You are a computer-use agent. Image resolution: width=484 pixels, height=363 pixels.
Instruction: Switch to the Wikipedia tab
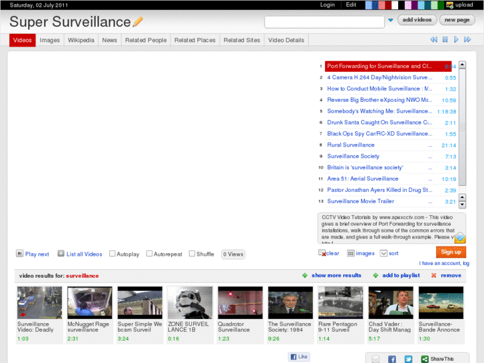81,40
